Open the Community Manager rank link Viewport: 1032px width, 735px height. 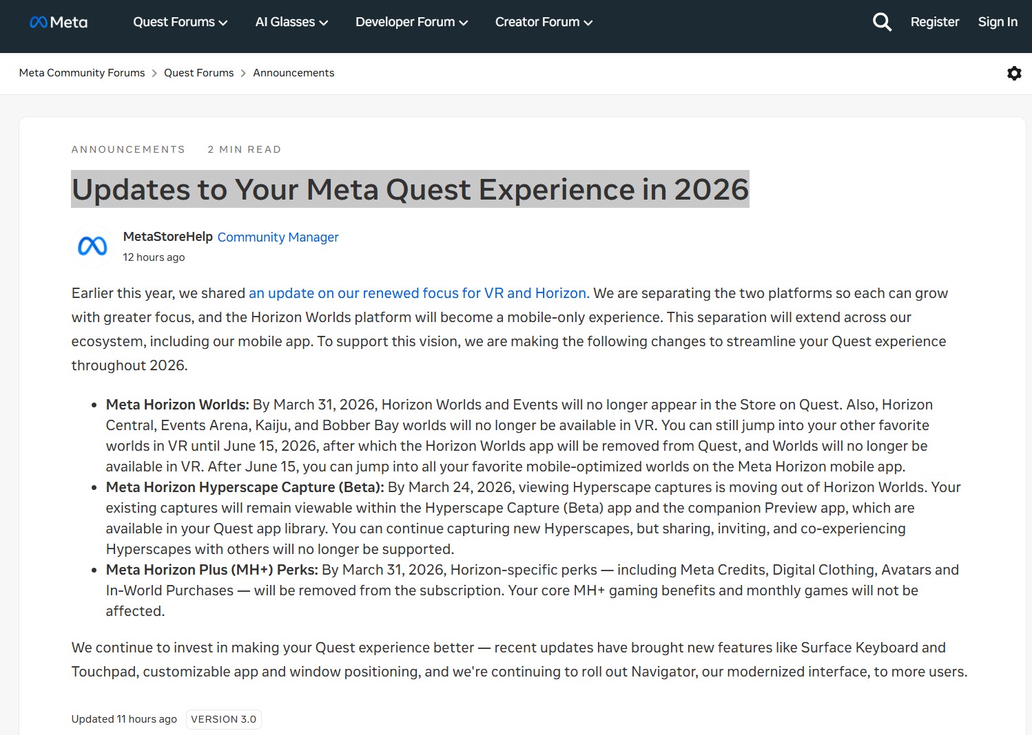point(278,237)
